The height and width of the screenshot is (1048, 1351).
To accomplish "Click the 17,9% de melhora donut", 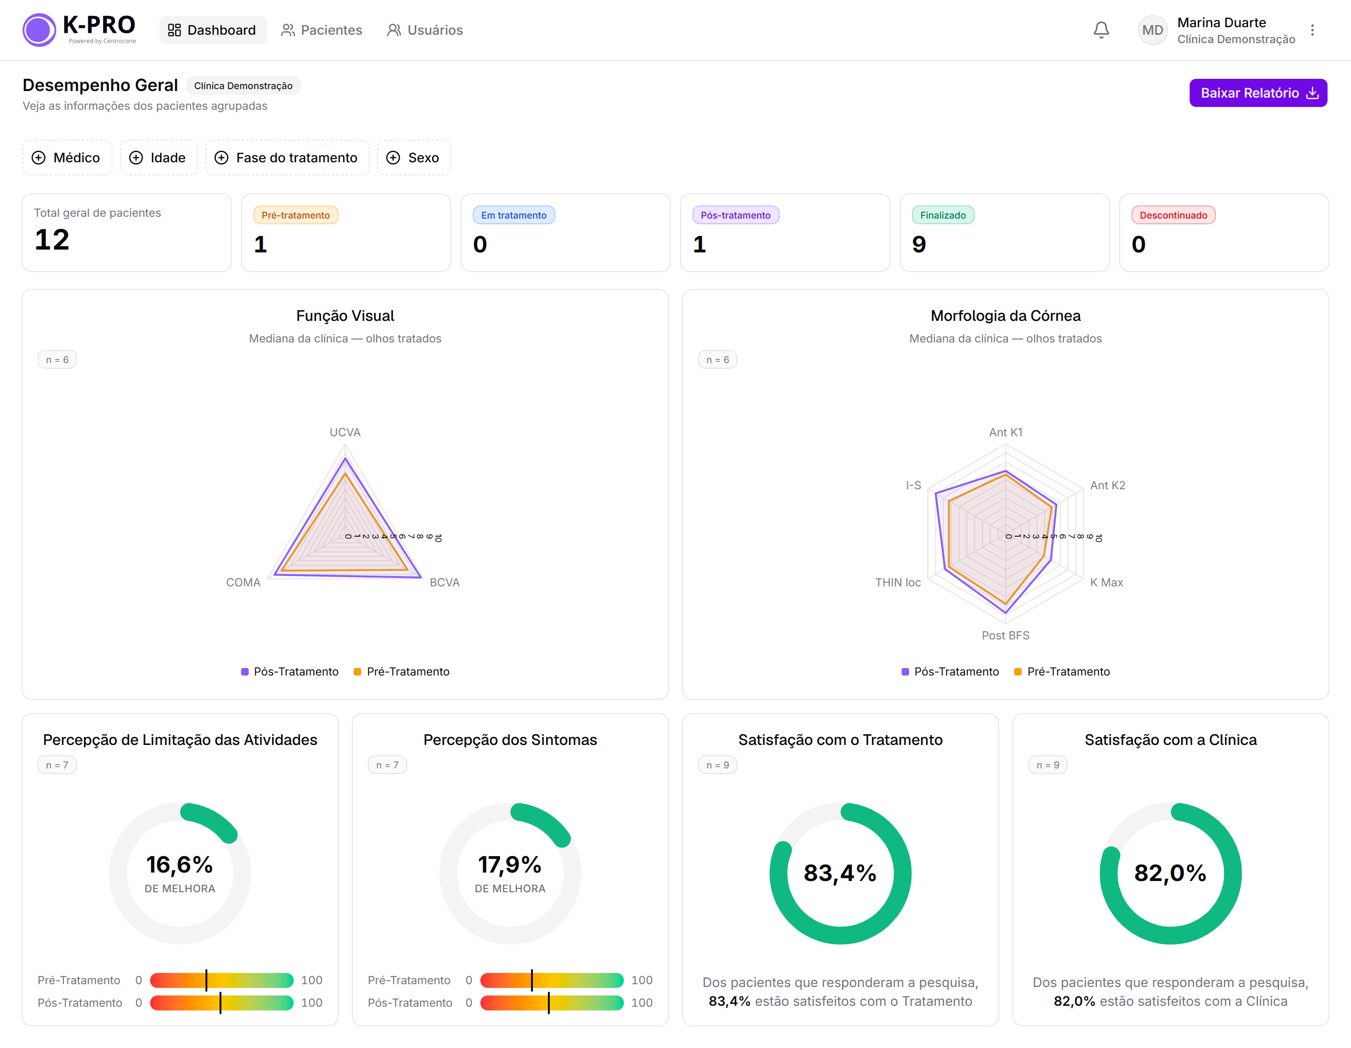I will 510,873.
